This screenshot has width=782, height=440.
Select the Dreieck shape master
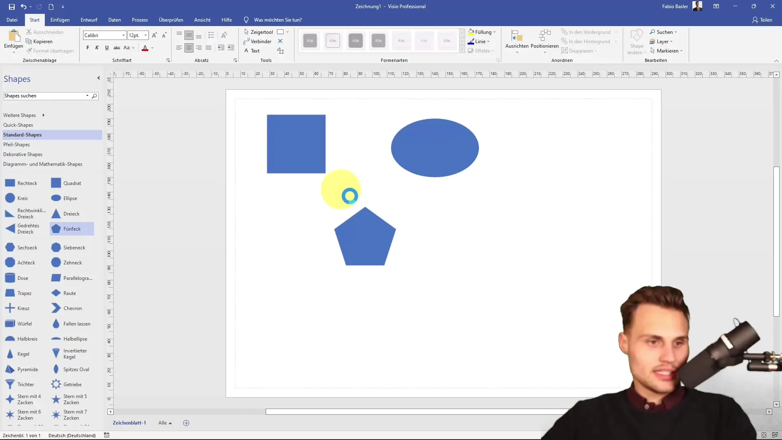(x=66, y=213)
